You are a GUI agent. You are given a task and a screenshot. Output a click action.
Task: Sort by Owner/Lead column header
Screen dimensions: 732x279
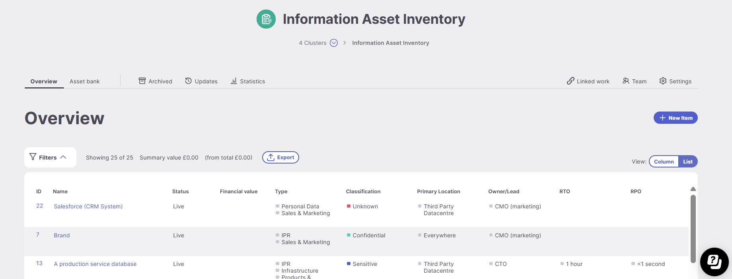[504, 191]
